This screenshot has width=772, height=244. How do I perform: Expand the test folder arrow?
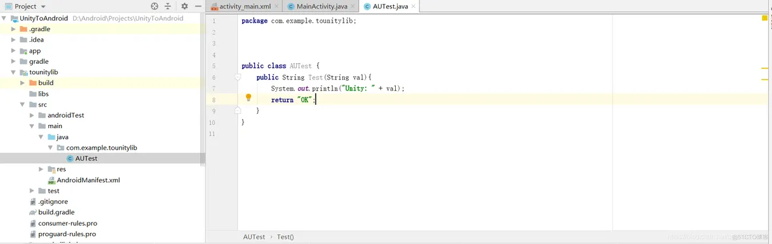(32, 191)
